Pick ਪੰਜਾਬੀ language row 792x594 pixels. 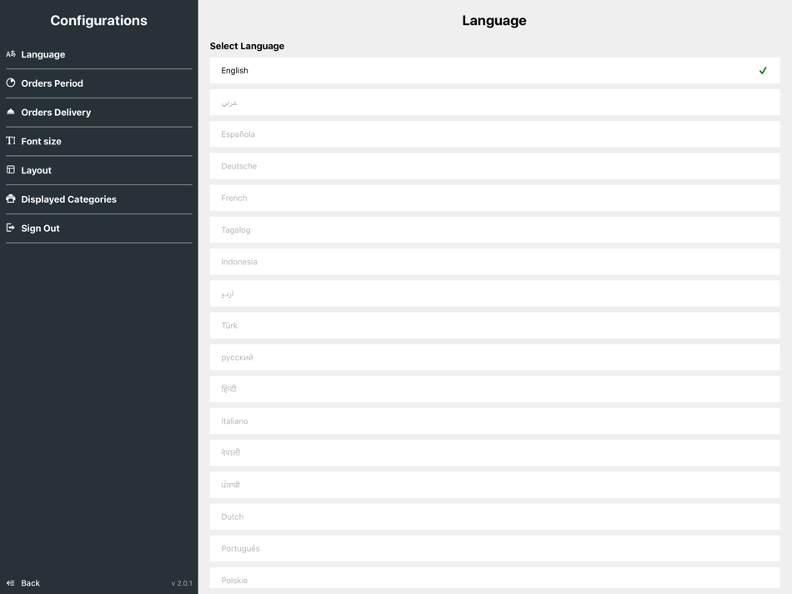(x=494, y=485)
